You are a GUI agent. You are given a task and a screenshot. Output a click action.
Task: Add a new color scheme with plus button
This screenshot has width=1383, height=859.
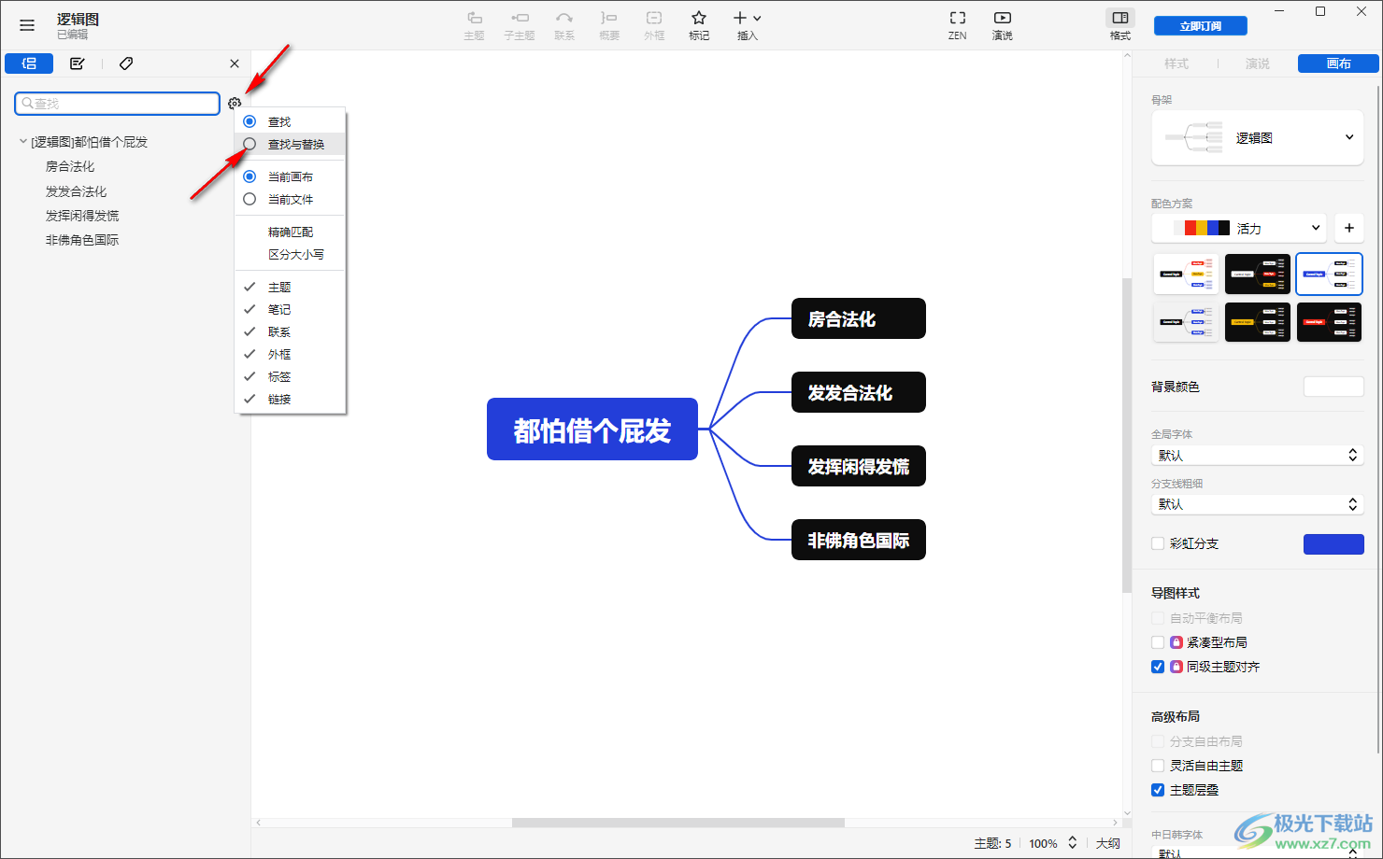coord(1349,228)
